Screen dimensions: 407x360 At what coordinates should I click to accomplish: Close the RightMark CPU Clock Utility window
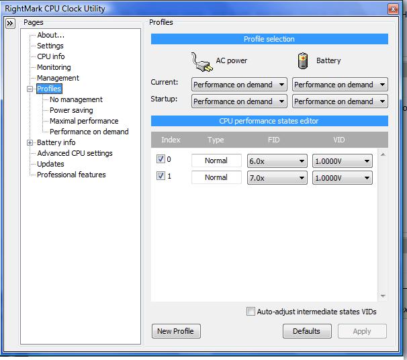[393, 9]
